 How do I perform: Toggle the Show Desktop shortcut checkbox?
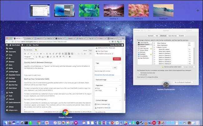coord(154,43)
